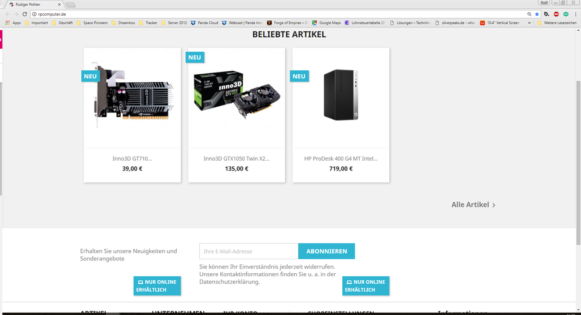581x315 pixels.
Task: Click the NEU badge on HP ProDesk card
Action: (x=299, y=76)
